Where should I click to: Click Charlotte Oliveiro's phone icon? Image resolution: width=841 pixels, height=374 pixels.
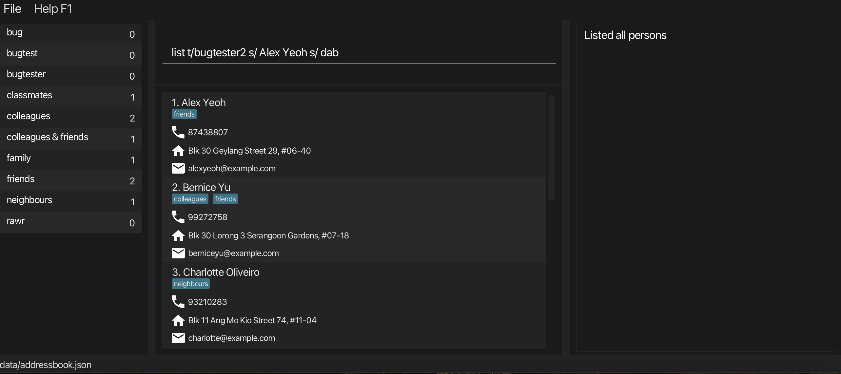178,302
